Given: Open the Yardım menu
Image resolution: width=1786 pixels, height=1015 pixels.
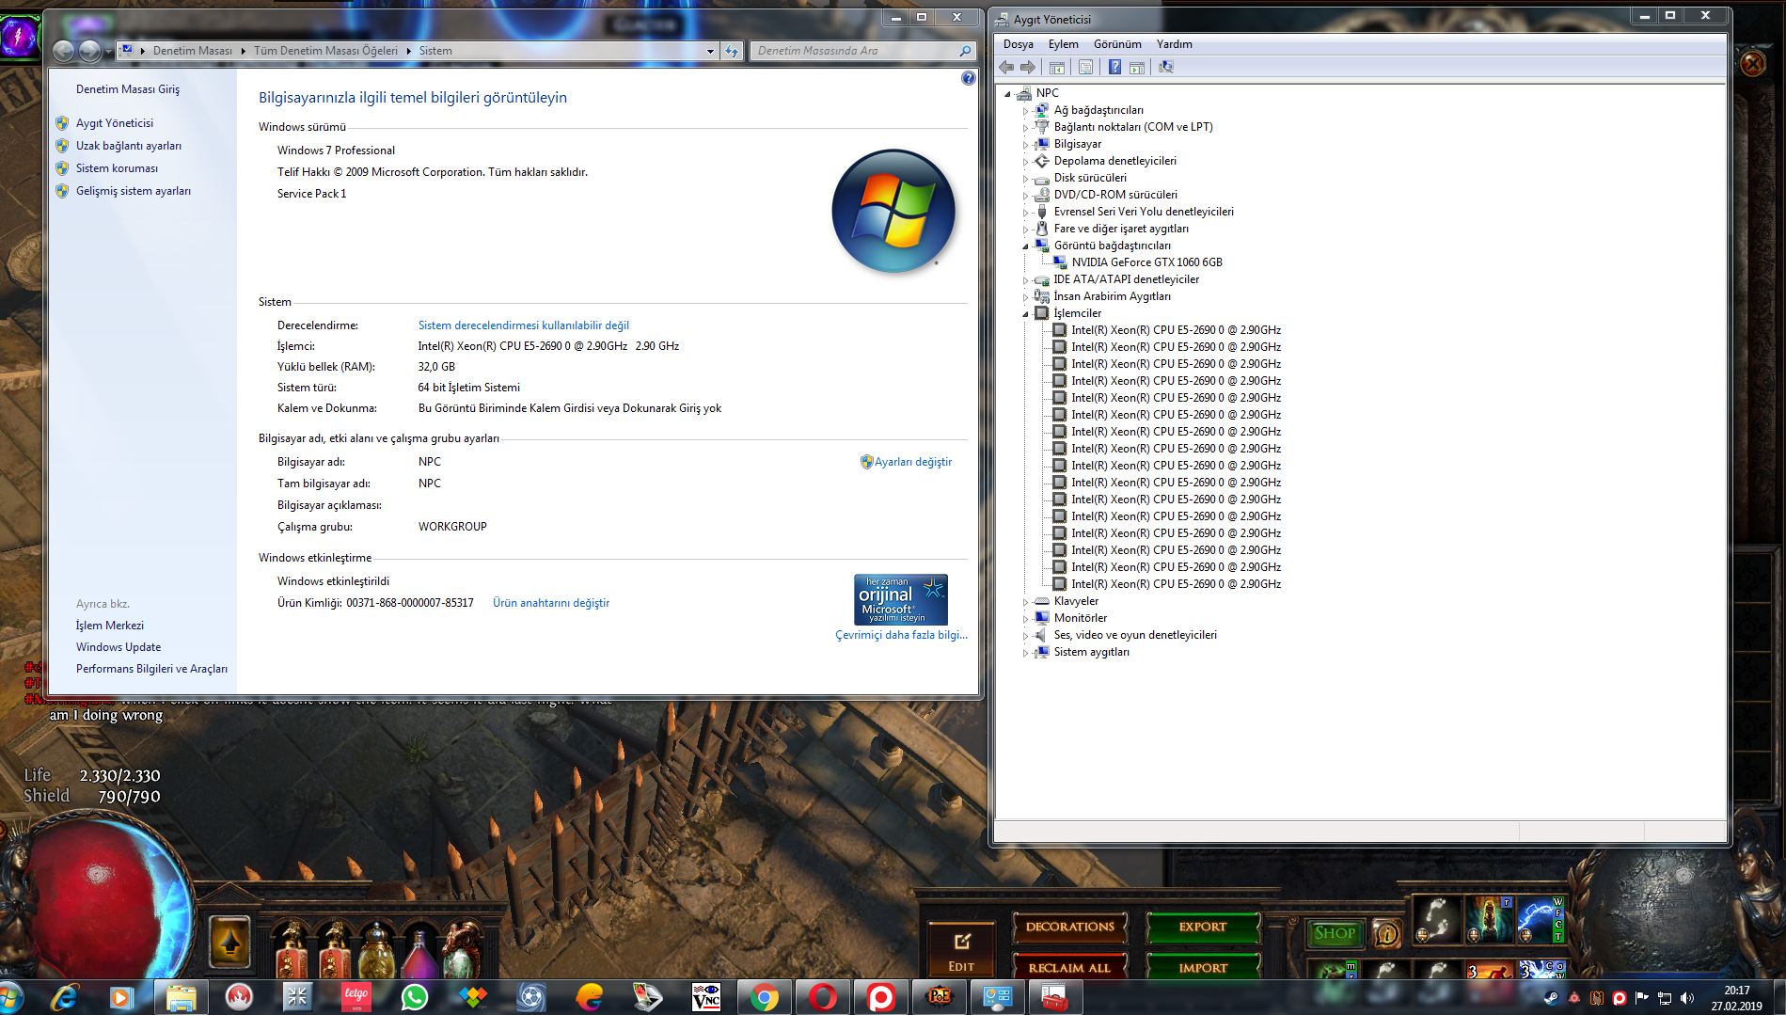Looking at the screenshot, I should click(x=1175, y=44).
